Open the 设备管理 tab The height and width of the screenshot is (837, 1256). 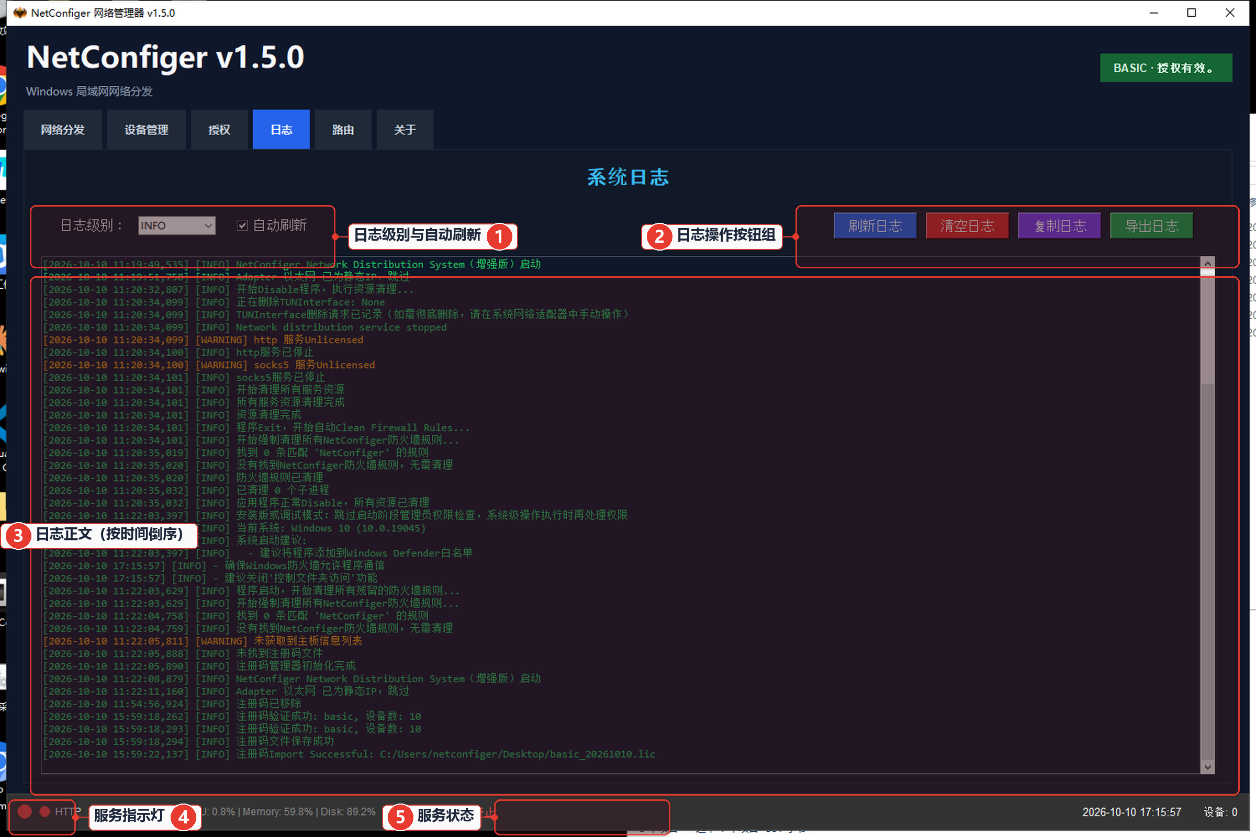tap(147, 130)
